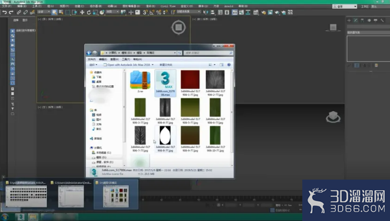Screen dimensions: 390x221
Task: Click the Windows Start button
Action: tap(5, 217)
